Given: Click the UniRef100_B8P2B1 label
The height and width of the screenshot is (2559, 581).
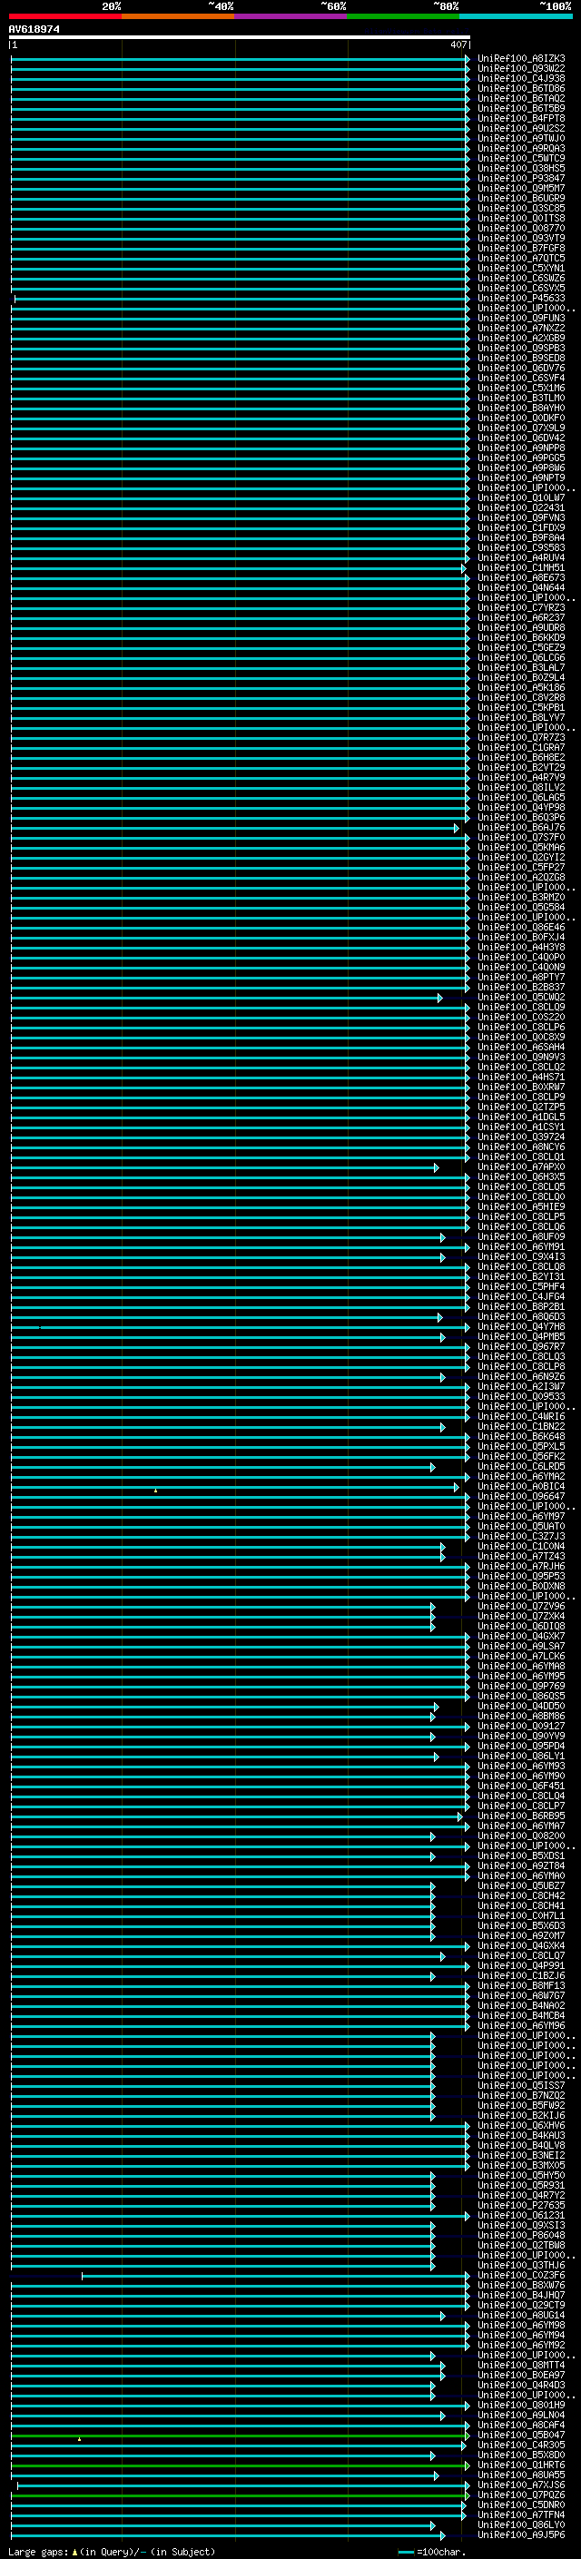Looking at the screenshot, I should [x=521, y=1307].
